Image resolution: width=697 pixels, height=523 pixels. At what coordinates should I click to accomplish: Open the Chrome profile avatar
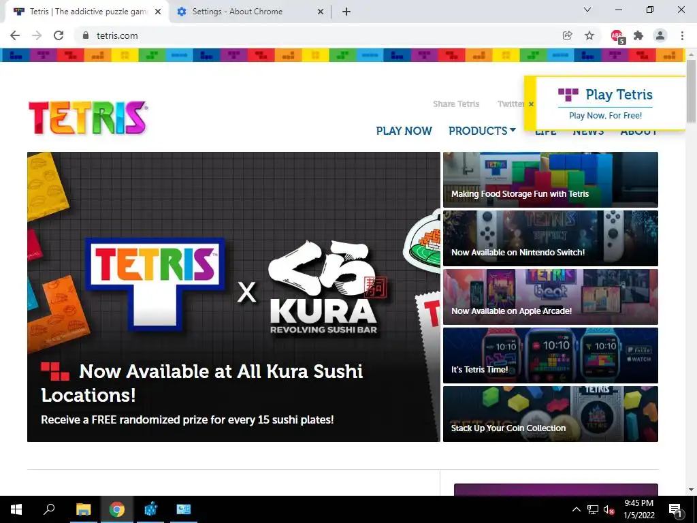[660, 35]
